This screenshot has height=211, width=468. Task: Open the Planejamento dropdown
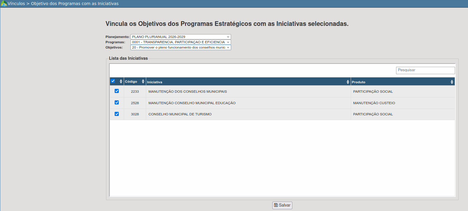coord(180,37)
